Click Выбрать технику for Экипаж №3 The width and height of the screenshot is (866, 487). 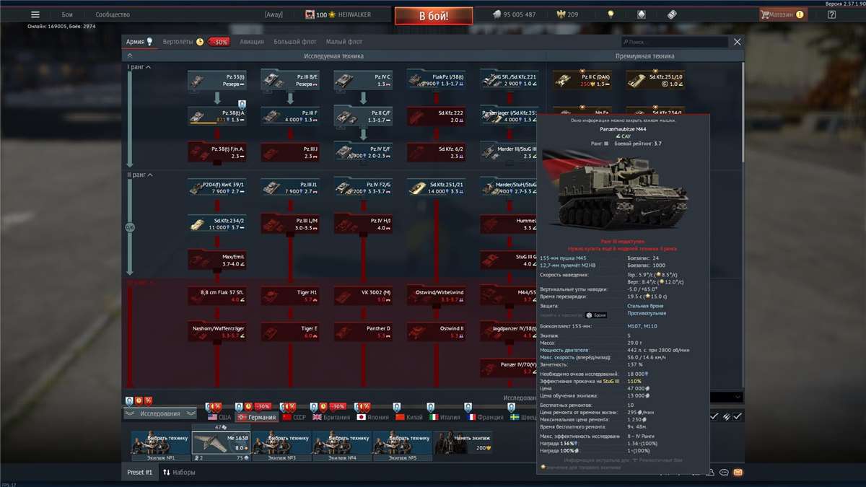click(281, 443)
